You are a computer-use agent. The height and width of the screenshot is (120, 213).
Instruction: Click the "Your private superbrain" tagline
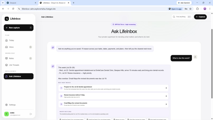tap(124, 37)
